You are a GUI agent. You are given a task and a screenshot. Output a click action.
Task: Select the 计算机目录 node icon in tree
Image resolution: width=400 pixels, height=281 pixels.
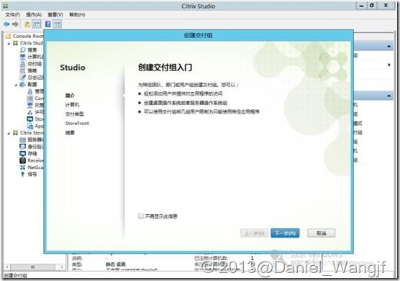click(x=23, y=57)
